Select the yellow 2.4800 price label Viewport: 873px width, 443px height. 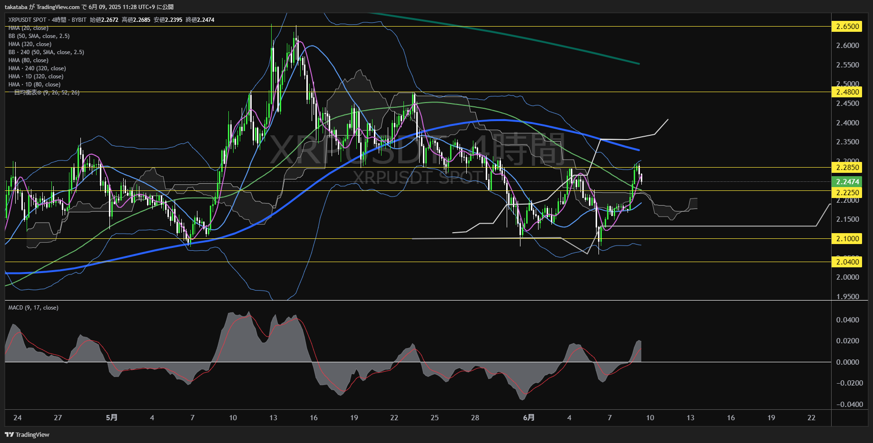pos(847,92)
